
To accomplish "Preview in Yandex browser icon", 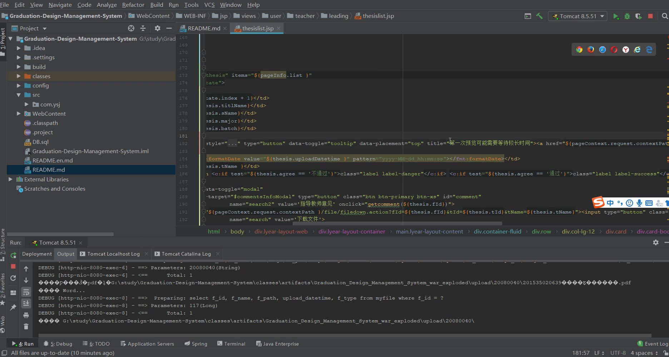I will (626, 50).
